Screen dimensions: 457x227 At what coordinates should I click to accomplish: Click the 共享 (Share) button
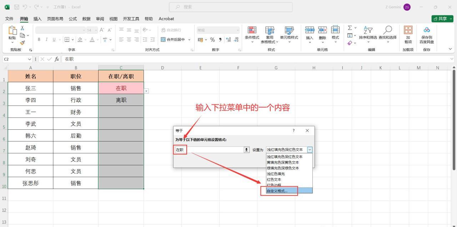click(442, 19)
